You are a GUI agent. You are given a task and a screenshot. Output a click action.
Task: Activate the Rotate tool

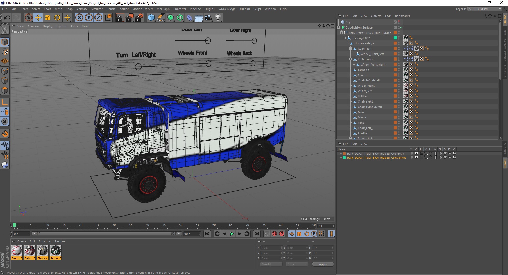tap(57, 18)
